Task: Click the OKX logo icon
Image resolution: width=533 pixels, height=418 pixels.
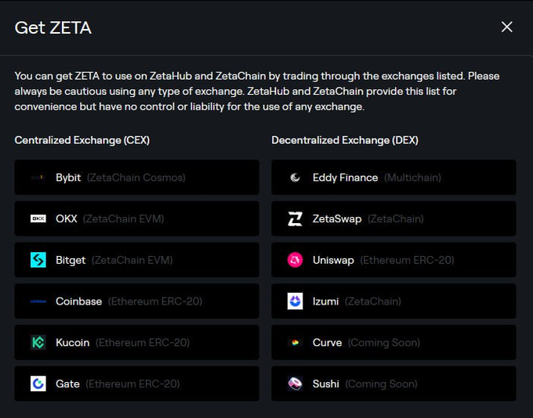Action: [x=38, y=218]
